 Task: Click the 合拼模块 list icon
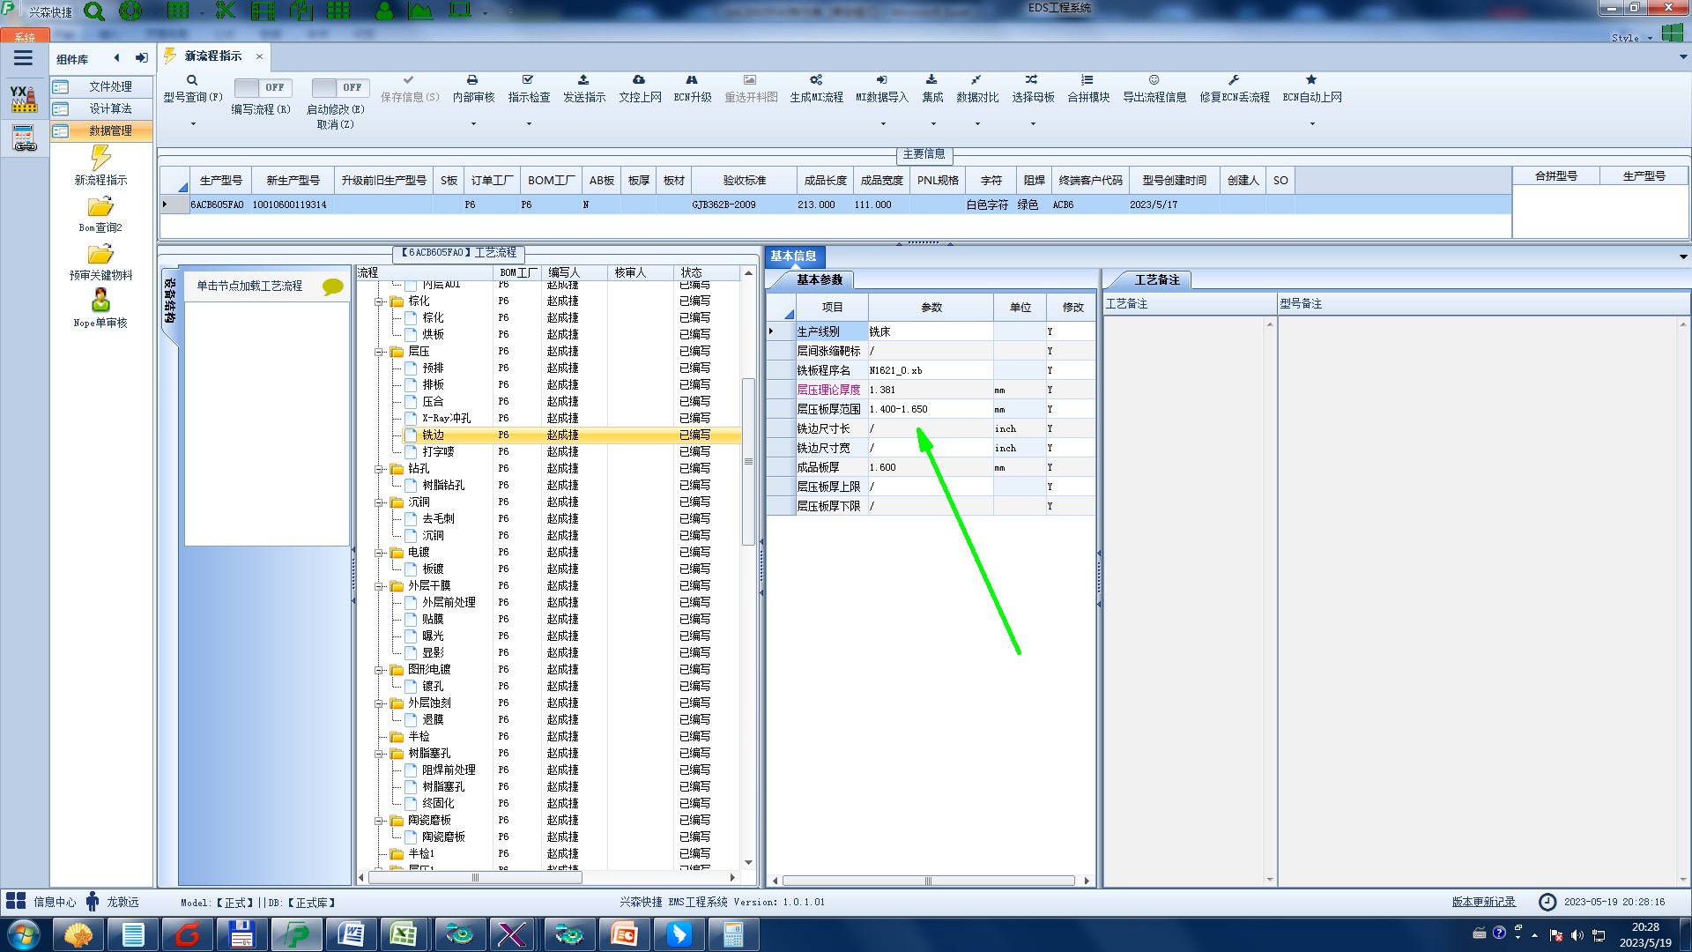point(1087,80)
